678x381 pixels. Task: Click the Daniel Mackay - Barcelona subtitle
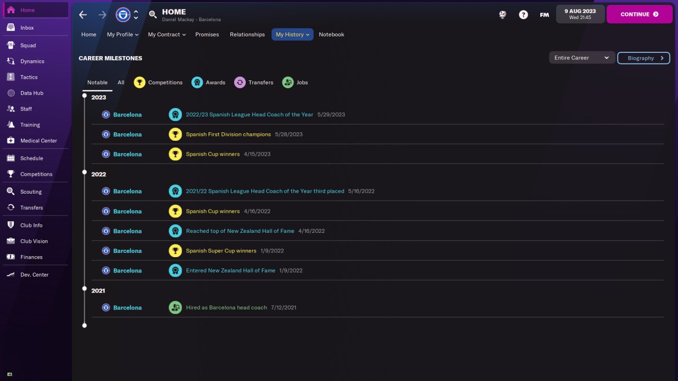coord(191,20)
